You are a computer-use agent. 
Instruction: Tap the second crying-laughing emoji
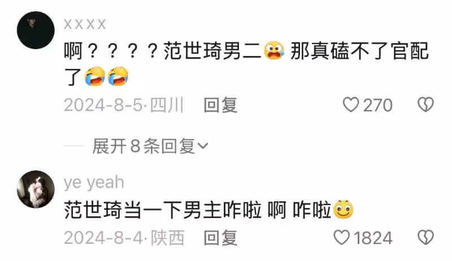point(118,76)
